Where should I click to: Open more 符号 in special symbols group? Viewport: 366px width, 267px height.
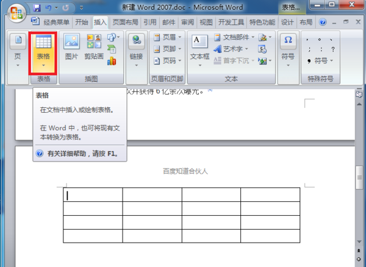tap(320, 61)
